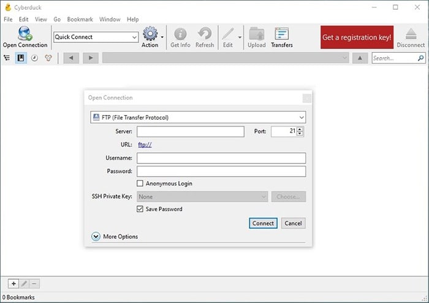Open the FTP protocol dropdown
Viewport: 429px width, 303px height.
click(198, 117)
